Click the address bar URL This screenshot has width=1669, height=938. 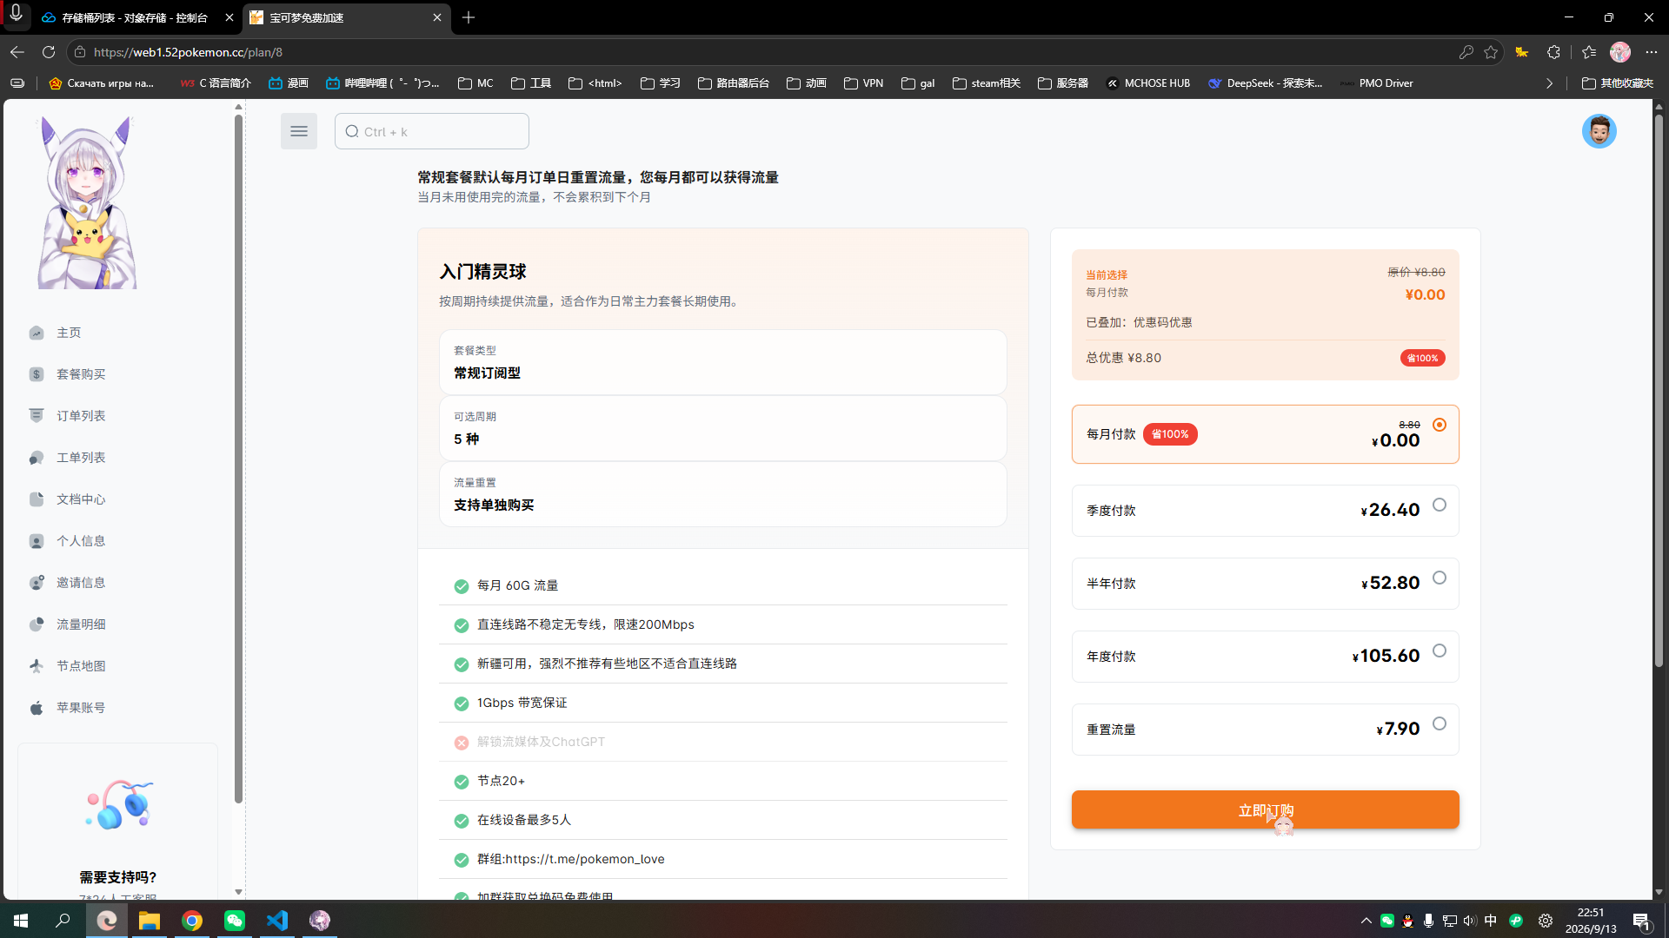point(188,52)
